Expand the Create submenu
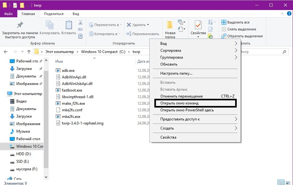This screenshot has height=185, width=293. point(236,128)
